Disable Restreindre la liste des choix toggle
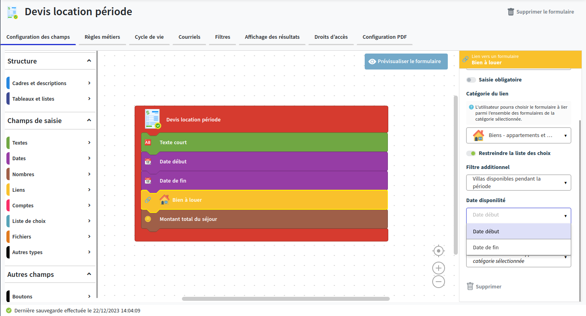The height and width of the screenshot is (316, 586). [471, 153]
